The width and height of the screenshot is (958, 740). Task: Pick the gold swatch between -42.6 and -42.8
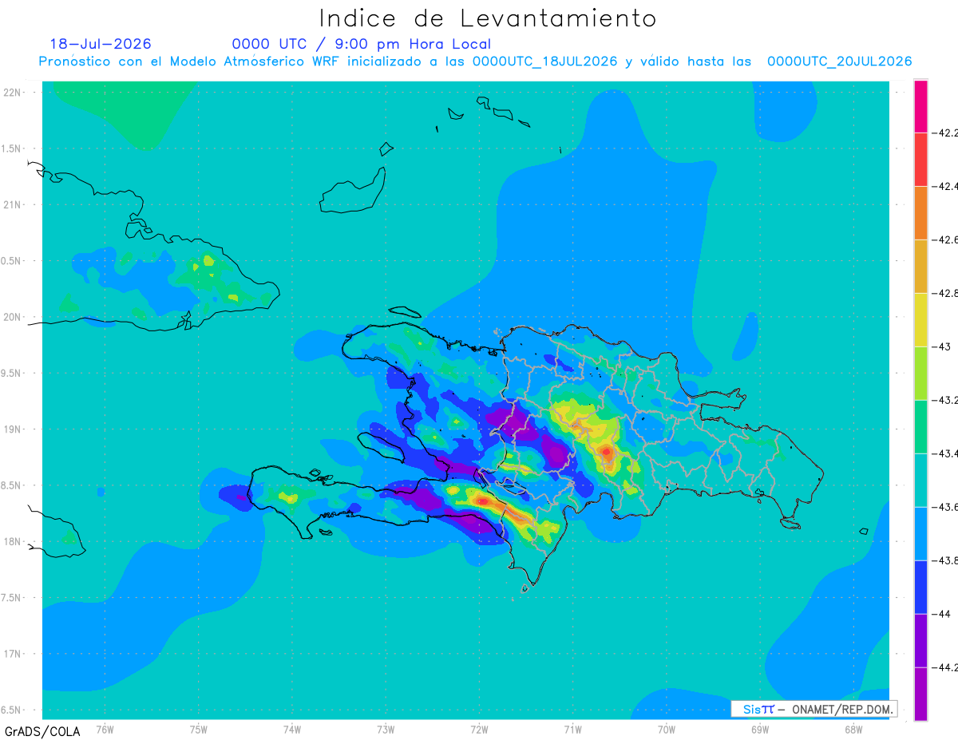click(920, 266)
